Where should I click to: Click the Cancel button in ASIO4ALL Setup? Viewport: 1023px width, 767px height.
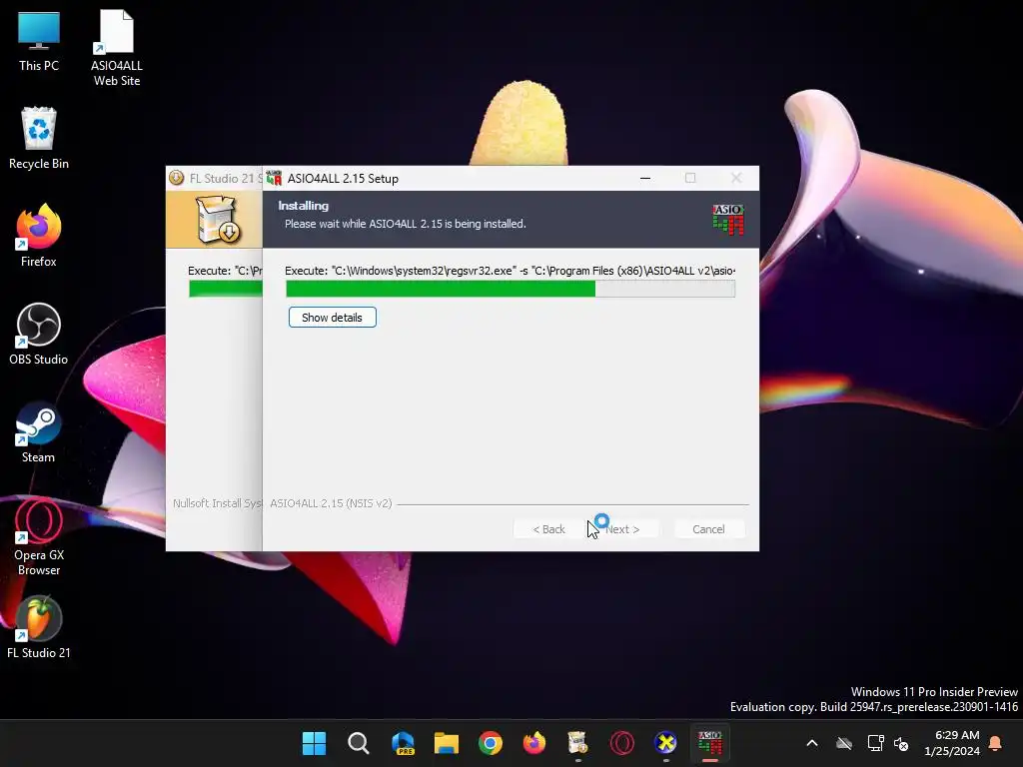coord(708,529)
